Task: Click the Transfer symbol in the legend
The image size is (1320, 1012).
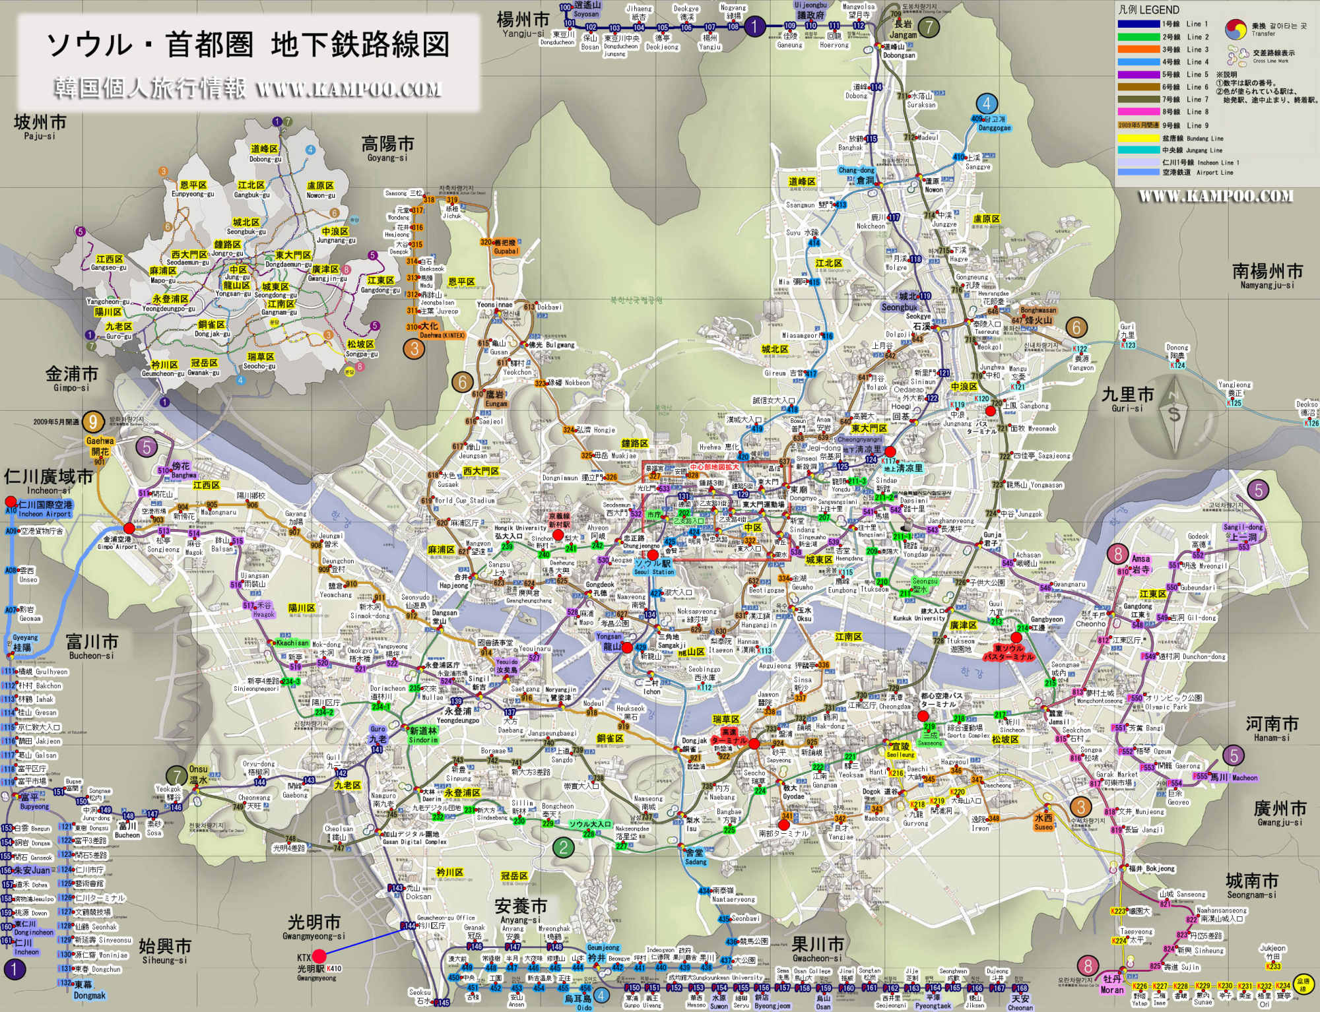Action: (x=1237, y=29)
